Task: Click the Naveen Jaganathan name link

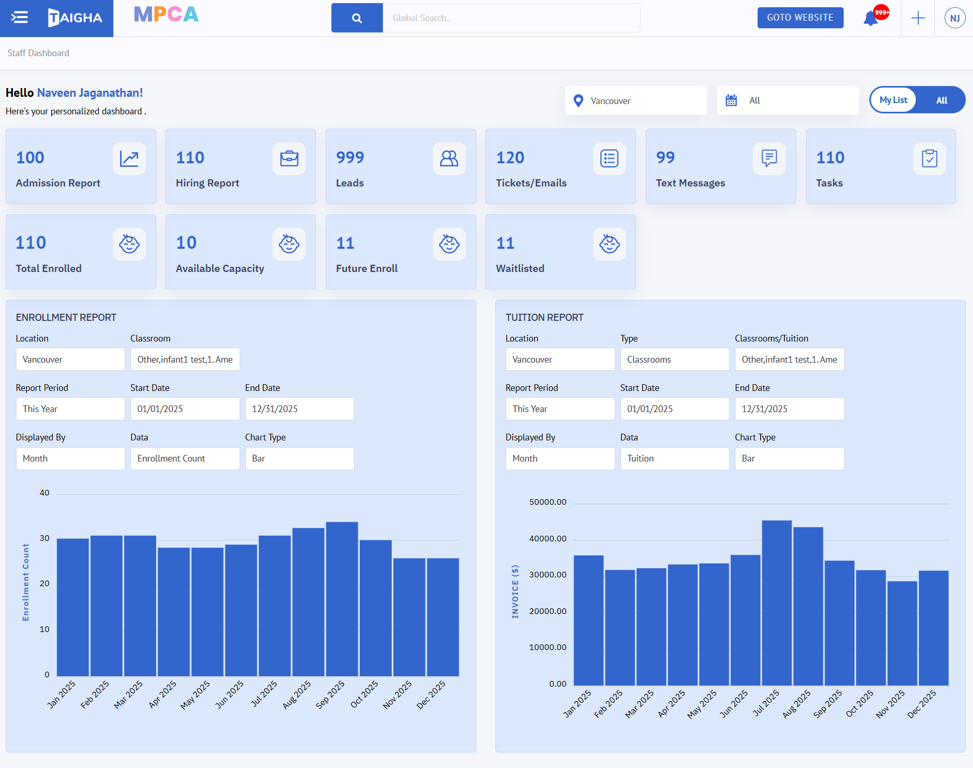Action: [90, 93]
